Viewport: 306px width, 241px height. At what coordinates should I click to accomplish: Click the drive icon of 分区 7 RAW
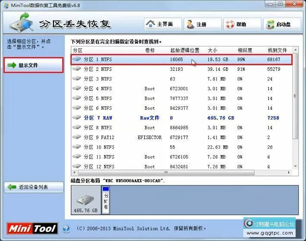[76, 117]
